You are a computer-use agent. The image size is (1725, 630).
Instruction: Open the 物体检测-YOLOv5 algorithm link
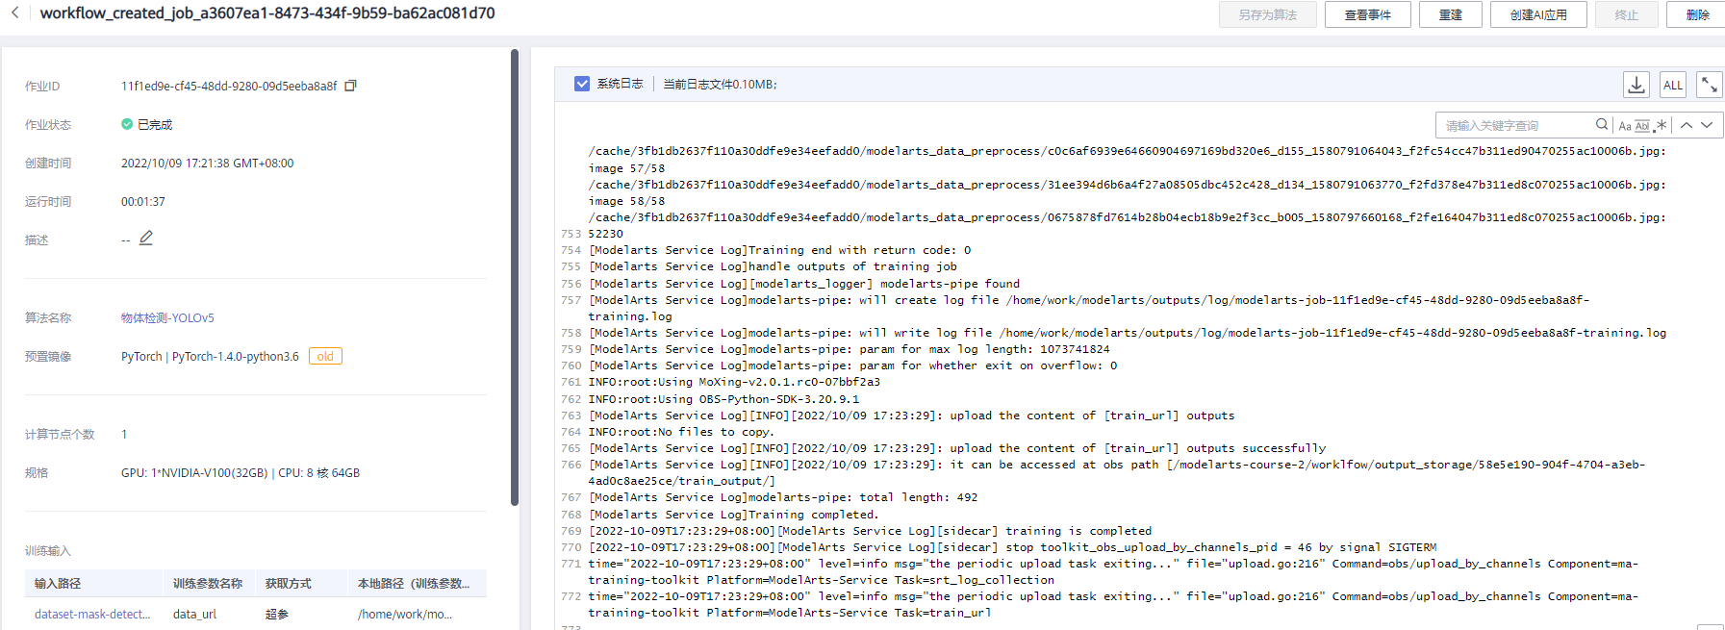coord(167,317)
